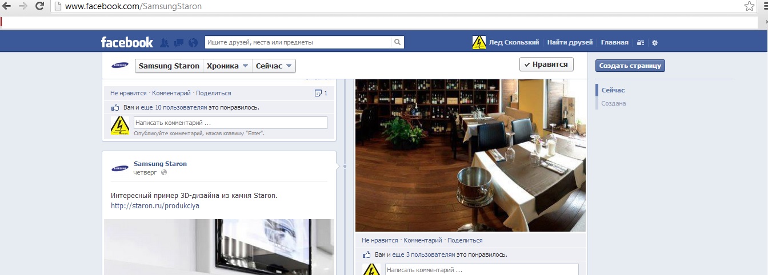Select Сейчас in right timeline nav

pyautogui.click(x=613, y=90)
